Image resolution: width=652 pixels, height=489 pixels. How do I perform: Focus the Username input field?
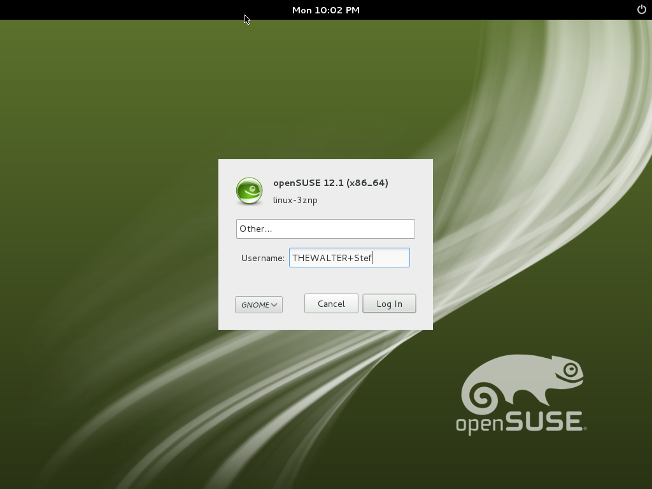coord(349,257)
